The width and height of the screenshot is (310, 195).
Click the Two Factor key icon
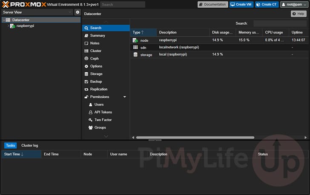click(x=91, y=120)
